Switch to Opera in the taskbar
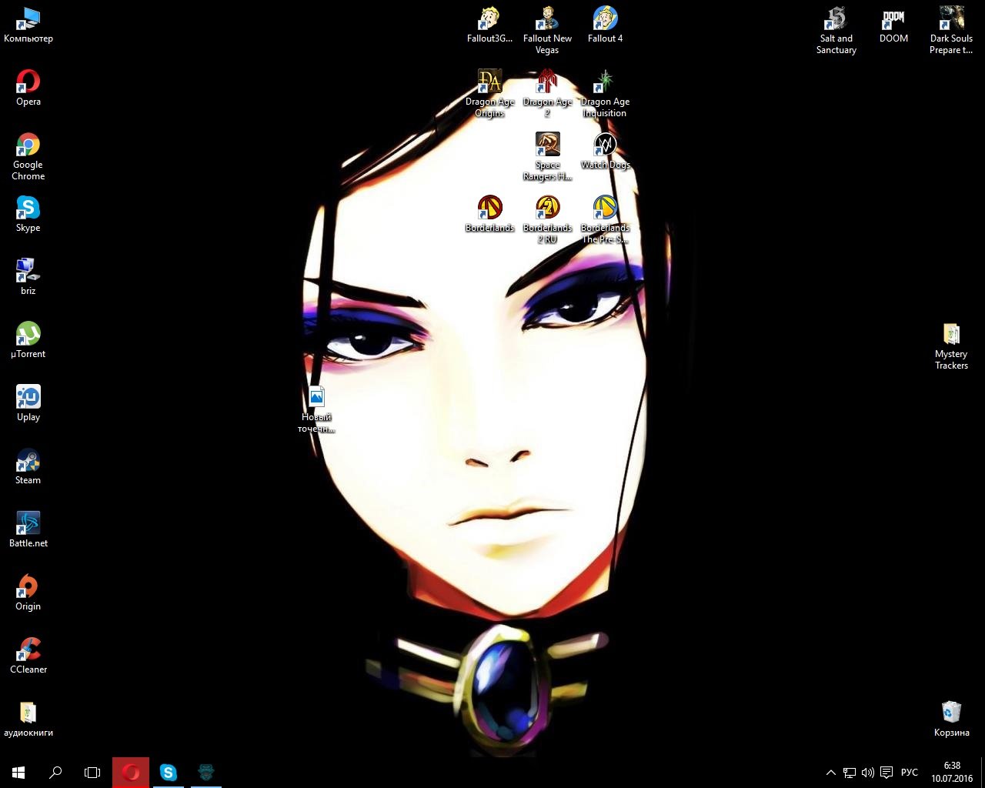 (x=131, y=773)
